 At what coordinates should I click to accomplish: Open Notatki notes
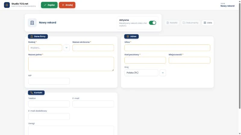coord(172,23)
